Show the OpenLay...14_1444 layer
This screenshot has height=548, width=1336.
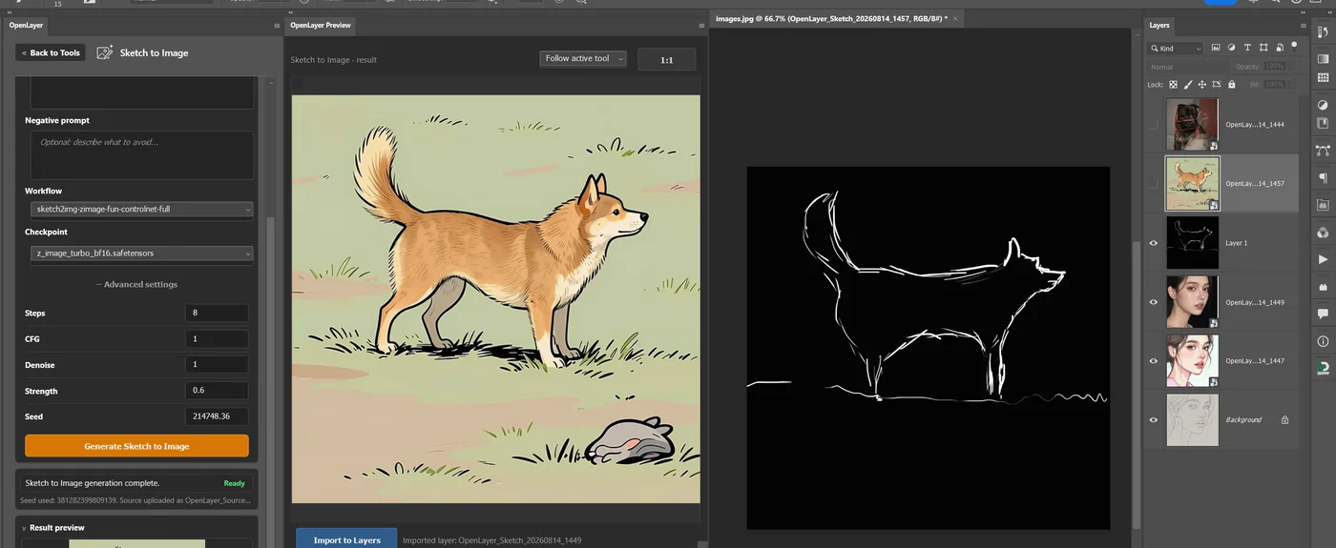pos(1154,125)
